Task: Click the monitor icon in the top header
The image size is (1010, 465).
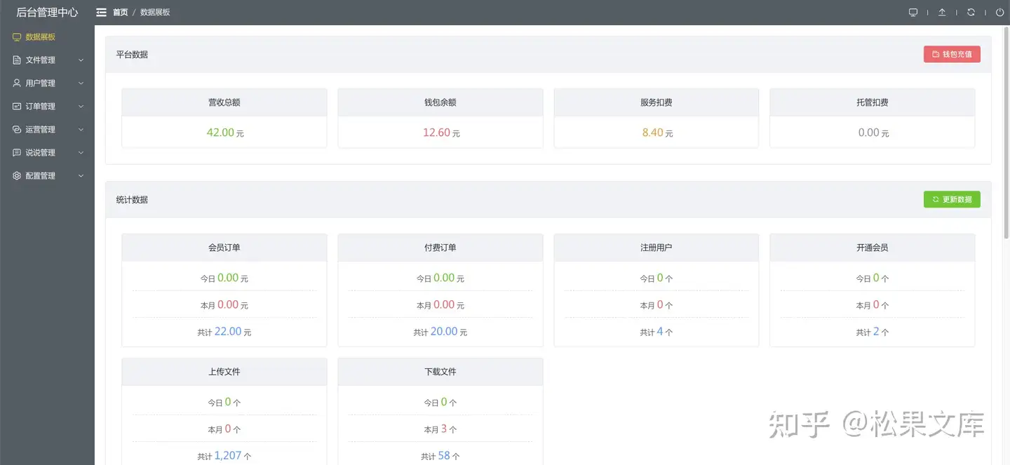Action: (x=913, y=13)
